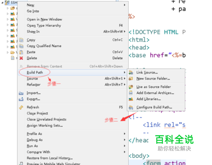This screenshot has width=212, height=165.
Task: Click the New Source Folder icon
Action: [131, 78]
